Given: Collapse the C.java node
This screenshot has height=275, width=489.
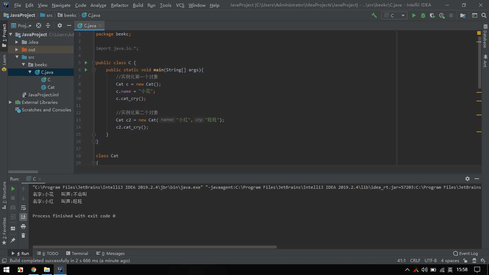Looking at the screenshot, I should pos(30,72).
